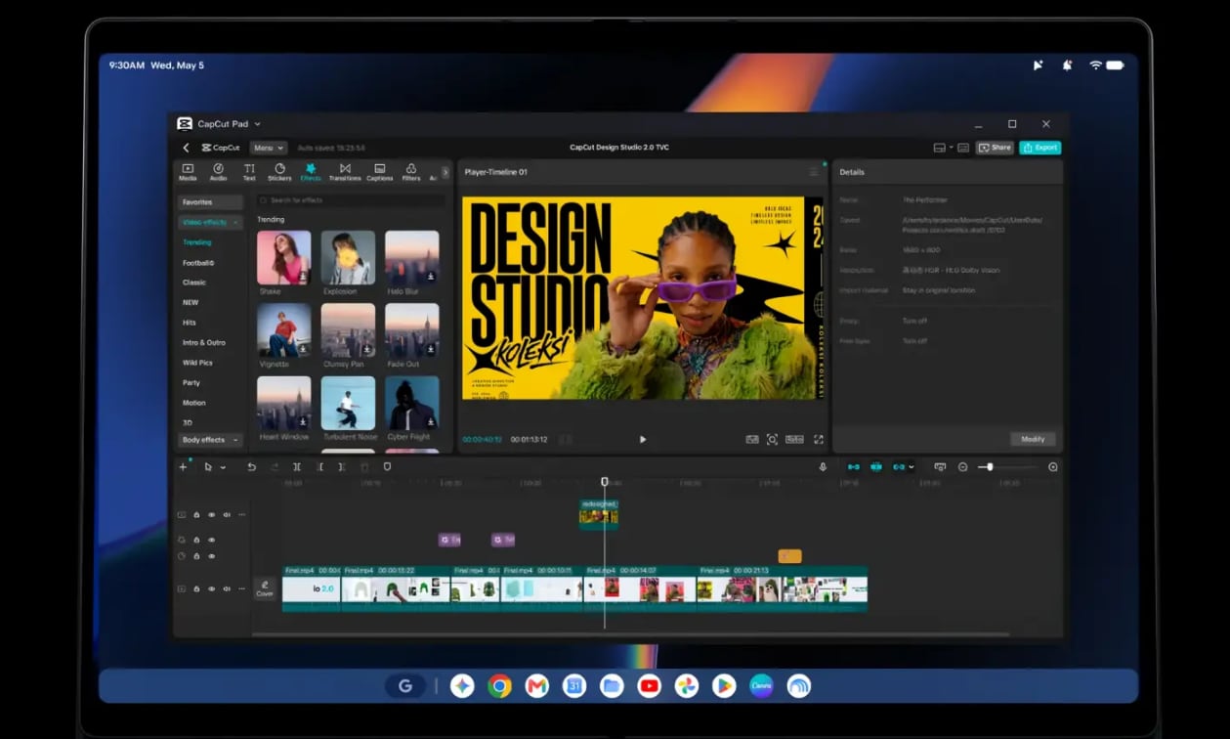
Task: Choose the Cyber Fright effect thumbnail
Action: tap(412, 403)
